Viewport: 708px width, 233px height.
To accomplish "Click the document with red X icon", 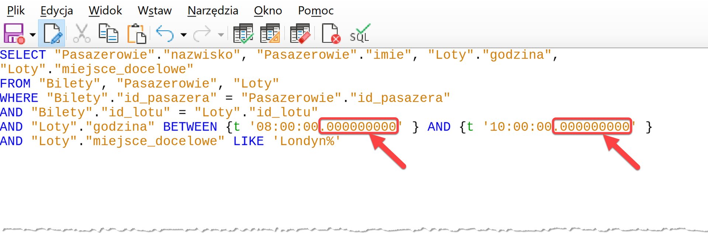I will (331, 34).
